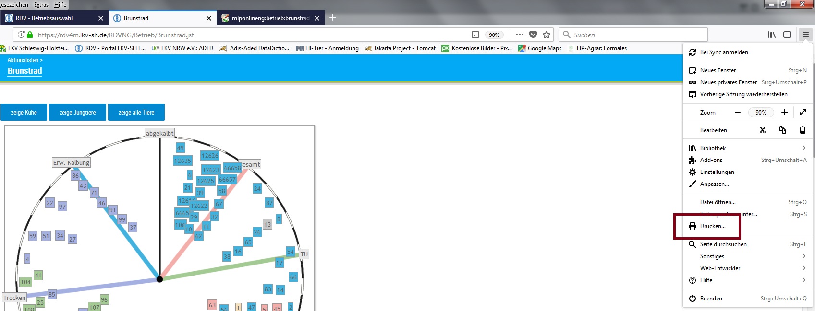Screen dimensions: 815x311
Task: Open page actions three-dot menu
Action: point(520,35)
